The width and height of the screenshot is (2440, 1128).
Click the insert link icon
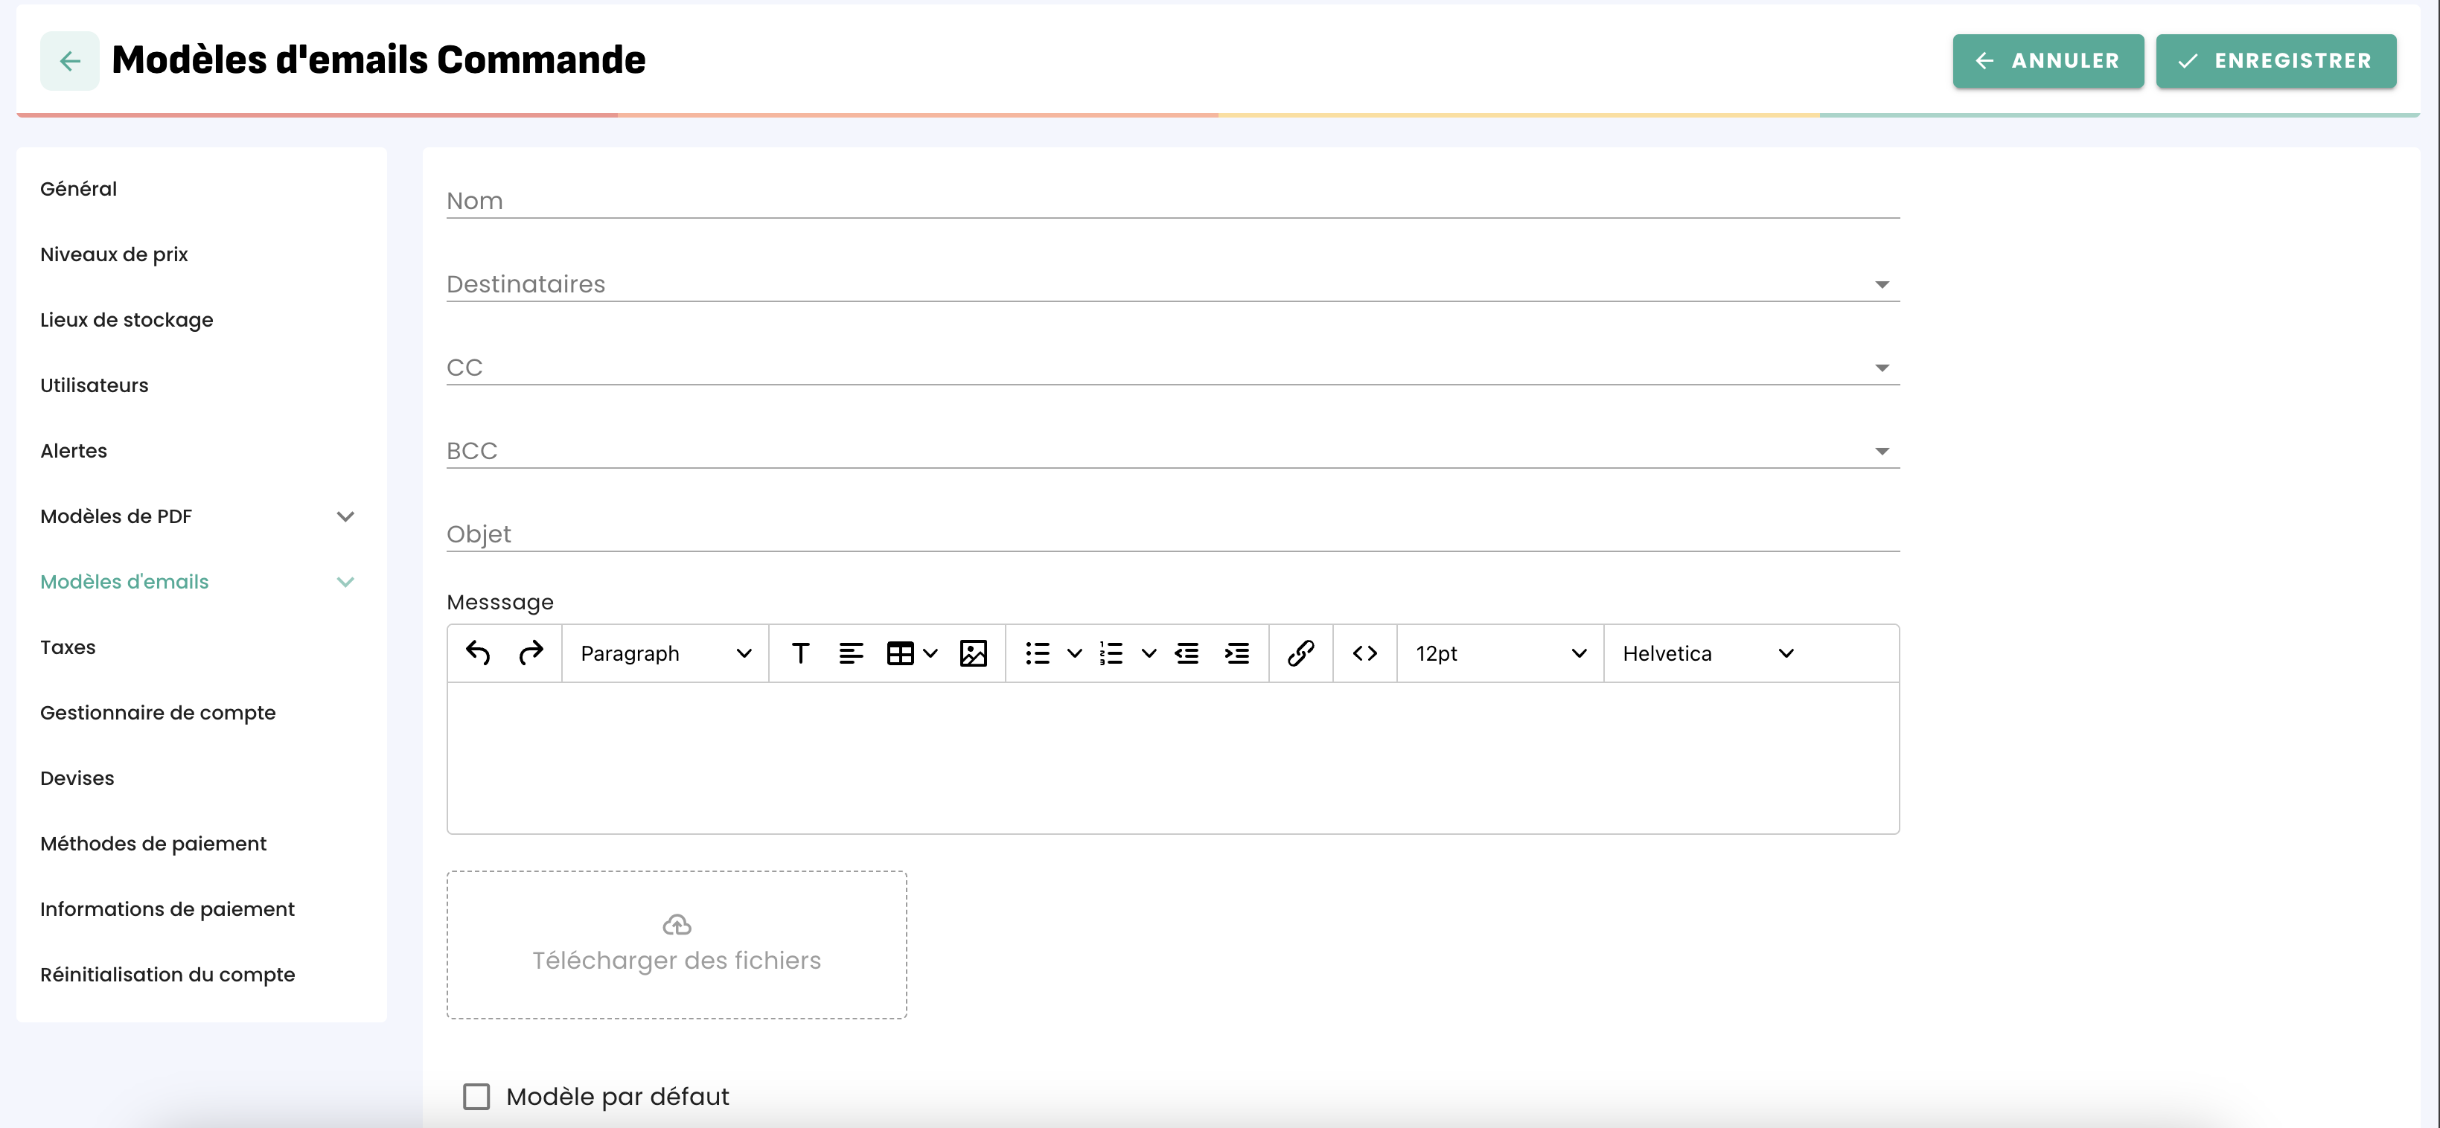[x=1300, y=653]
